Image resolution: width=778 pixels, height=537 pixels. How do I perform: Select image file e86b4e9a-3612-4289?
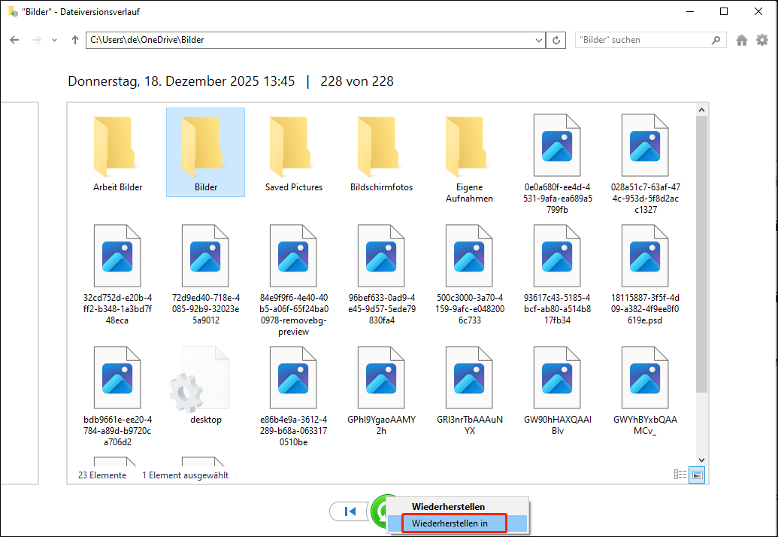[x=294, y=396]
